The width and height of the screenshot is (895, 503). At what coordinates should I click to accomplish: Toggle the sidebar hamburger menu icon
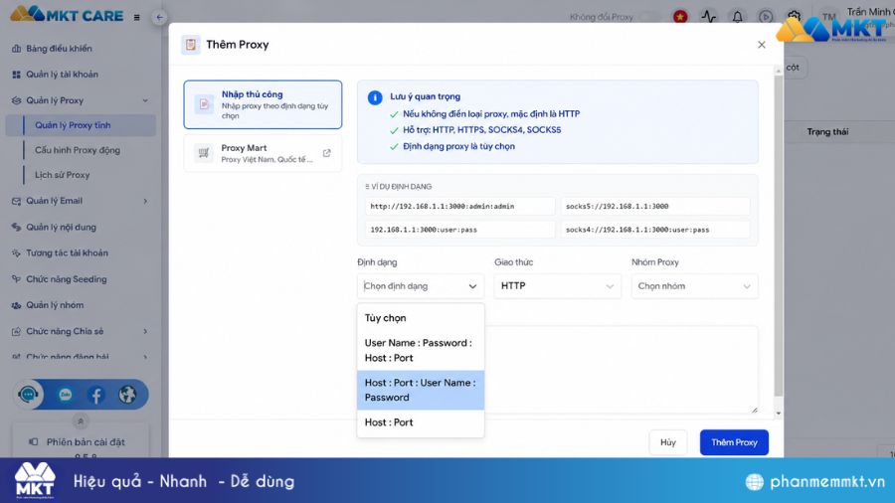(x=136, y=17)
